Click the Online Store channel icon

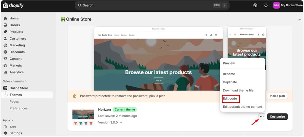[x=5, y=88]
